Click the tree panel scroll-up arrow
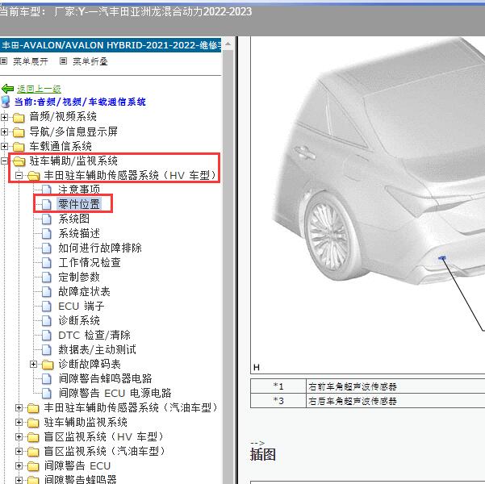 point(228,44)
